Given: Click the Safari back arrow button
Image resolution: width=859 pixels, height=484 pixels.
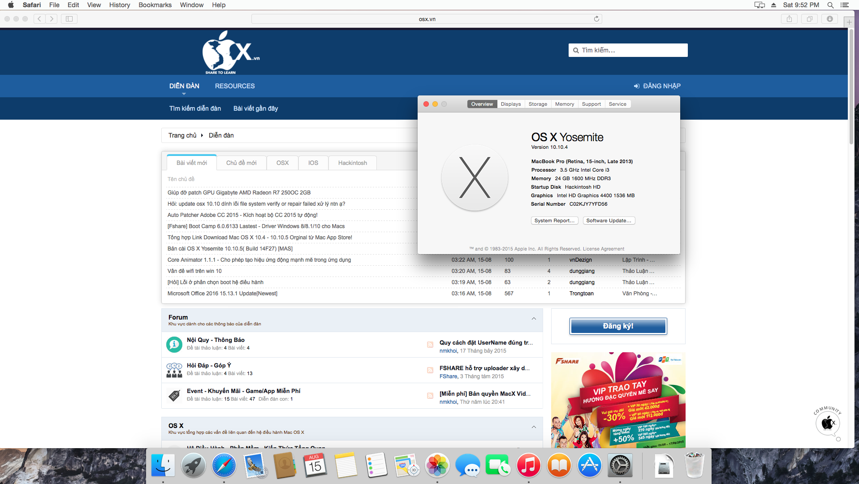Looking at the screenshot, I should coord(39,19).
